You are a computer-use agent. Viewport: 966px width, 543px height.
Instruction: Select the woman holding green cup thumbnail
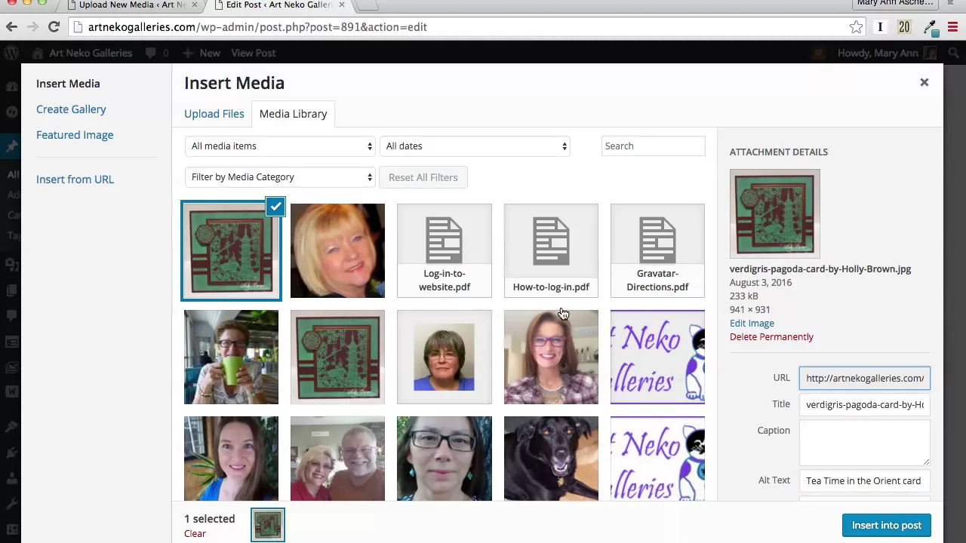231,357
